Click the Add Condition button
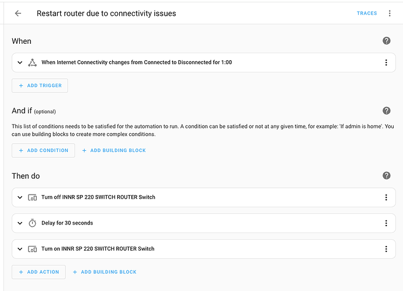The height and width of the screenshot is (291, 403). coord(43,150)
